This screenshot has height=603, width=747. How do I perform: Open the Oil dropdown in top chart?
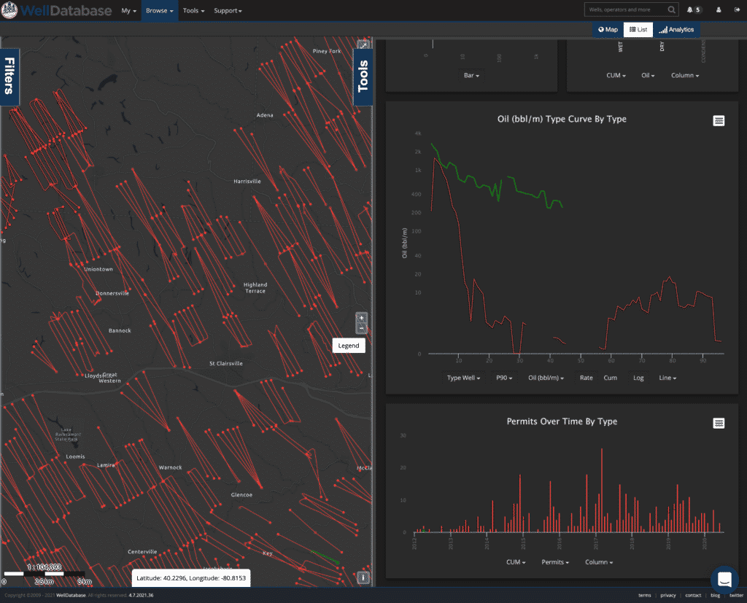648,75
